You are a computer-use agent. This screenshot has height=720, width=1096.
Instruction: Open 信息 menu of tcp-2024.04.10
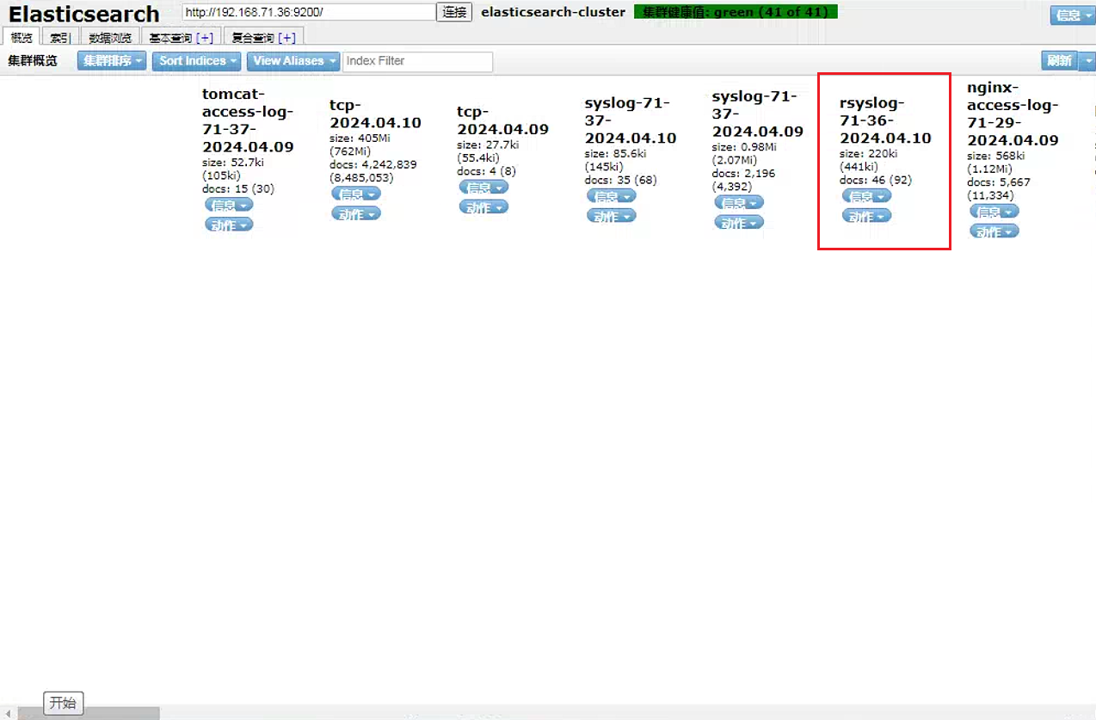coord(356,194)
